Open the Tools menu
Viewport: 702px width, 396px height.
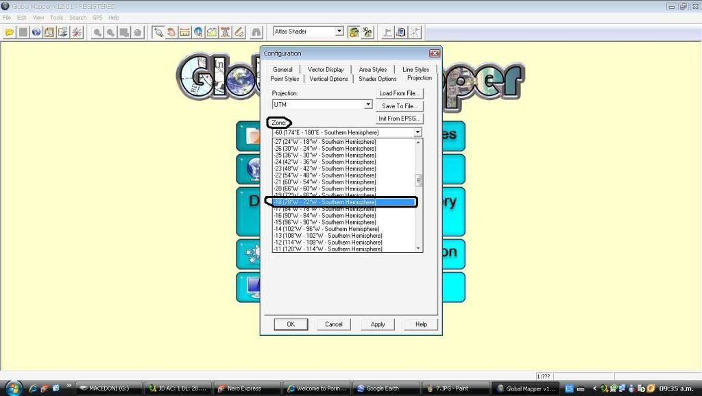56,17
